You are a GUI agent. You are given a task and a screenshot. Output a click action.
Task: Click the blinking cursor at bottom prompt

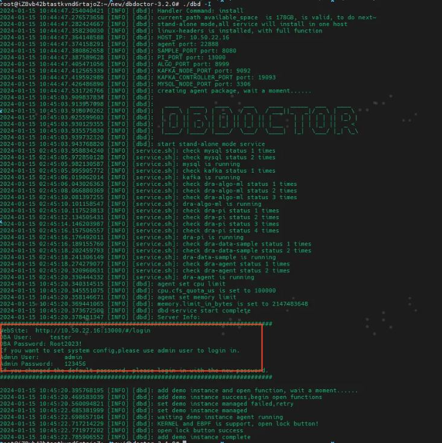pos(185,442)
